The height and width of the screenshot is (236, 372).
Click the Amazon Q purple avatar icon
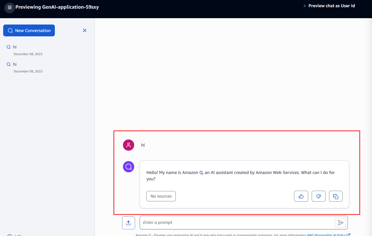(128, 167)
